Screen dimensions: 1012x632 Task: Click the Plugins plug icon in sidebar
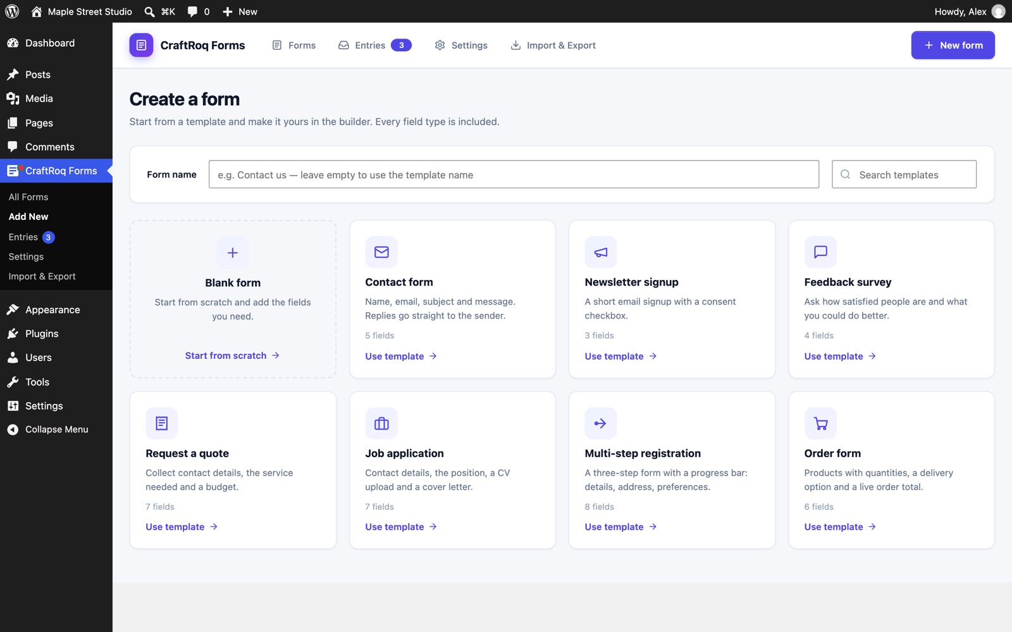[x=13, y=334]
